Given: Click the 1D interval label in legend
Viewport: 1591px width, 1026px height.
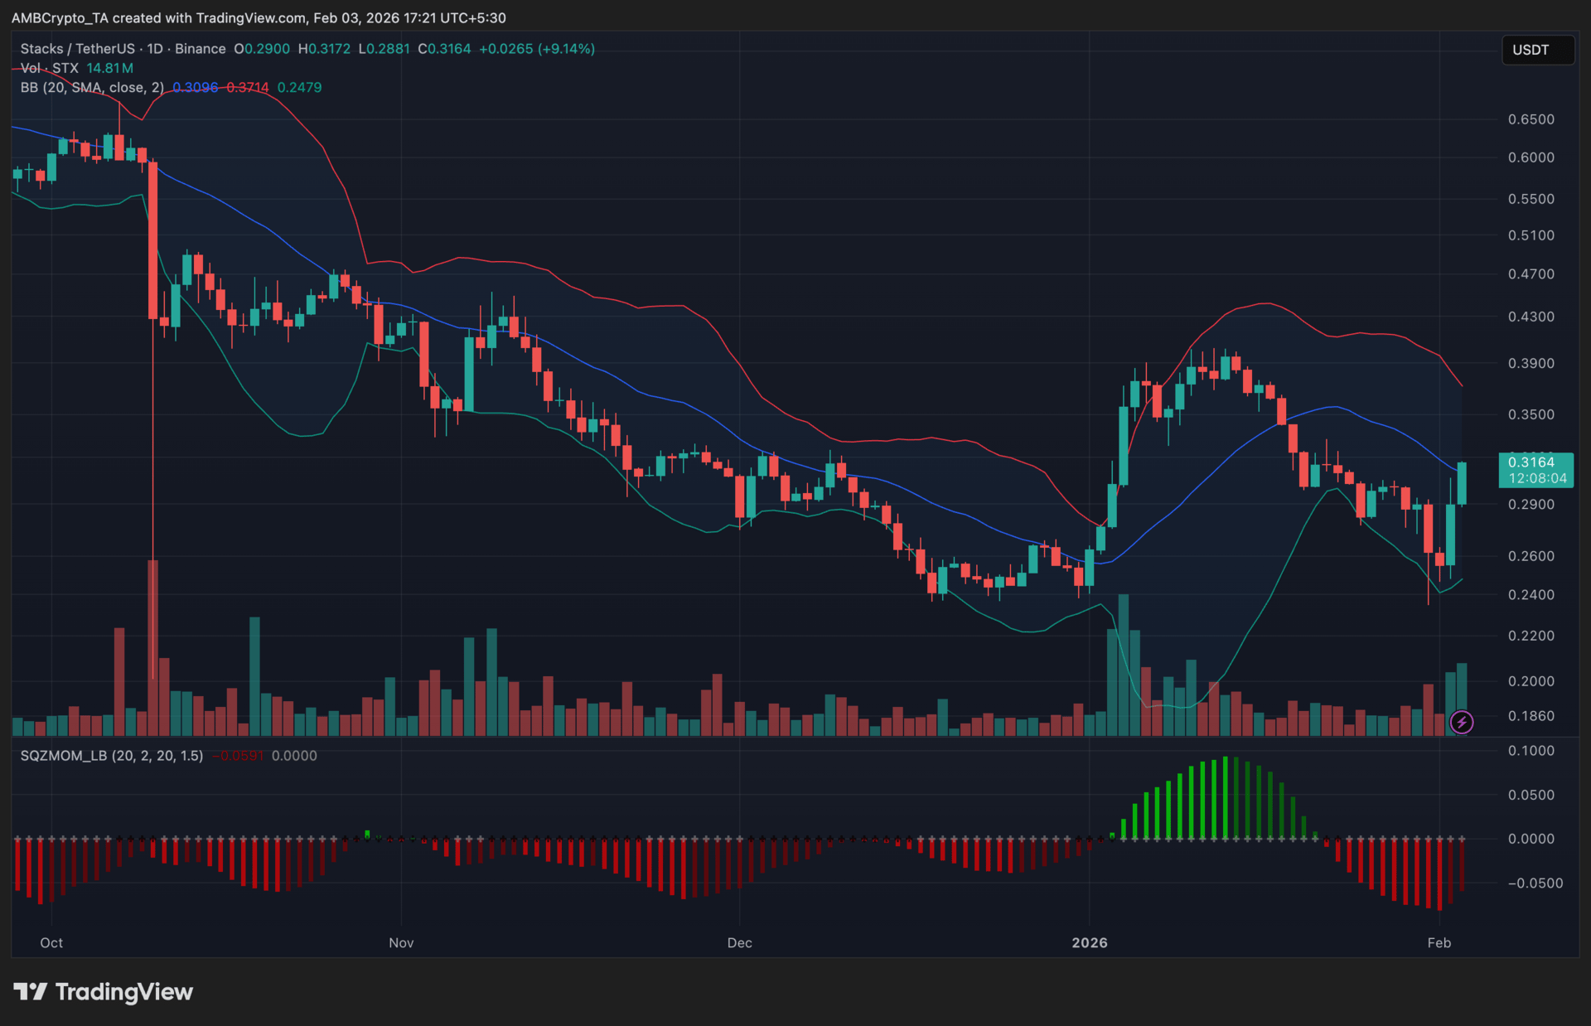Looking at the screenshot, I should tap(155, 49).
